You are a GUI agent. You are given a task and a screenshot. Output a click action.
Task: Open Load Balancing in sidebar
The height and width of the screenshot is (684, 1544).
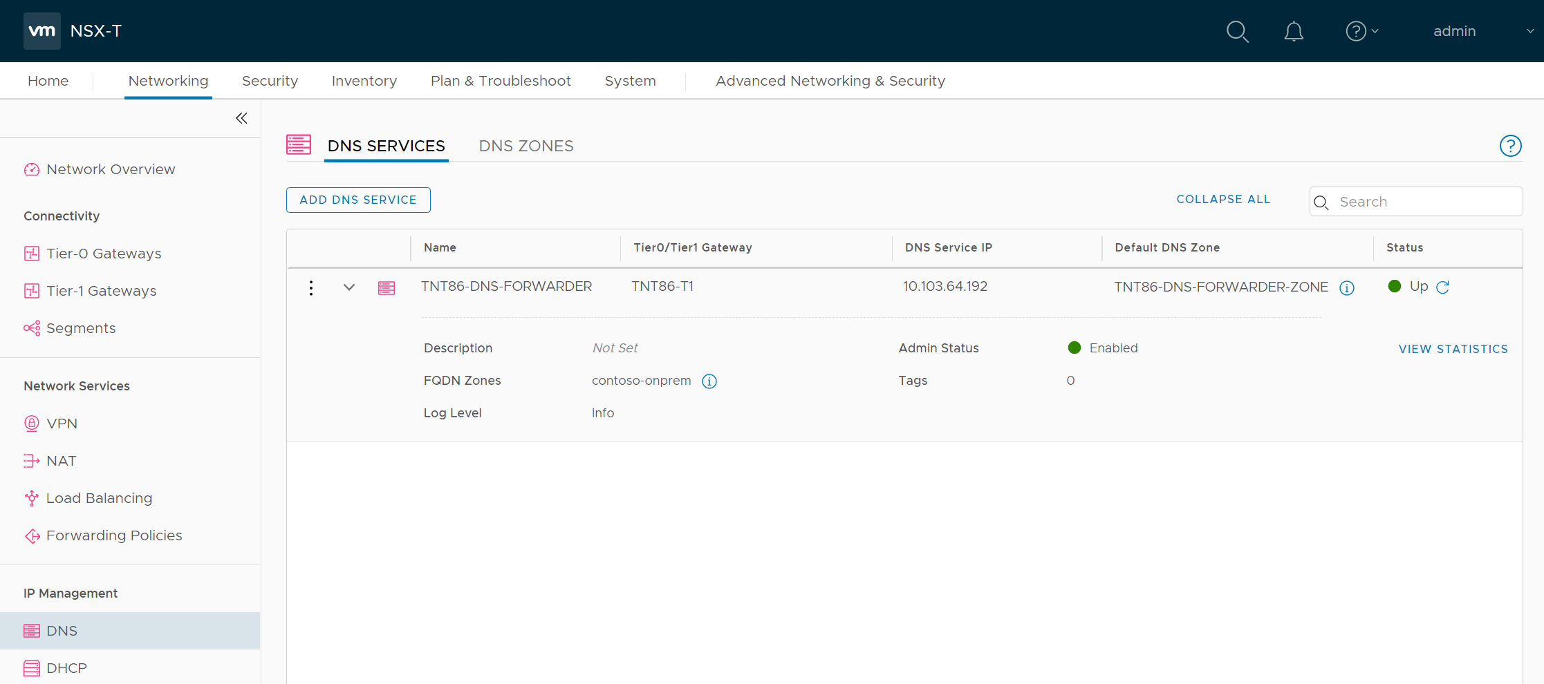[x=99, y=498]
